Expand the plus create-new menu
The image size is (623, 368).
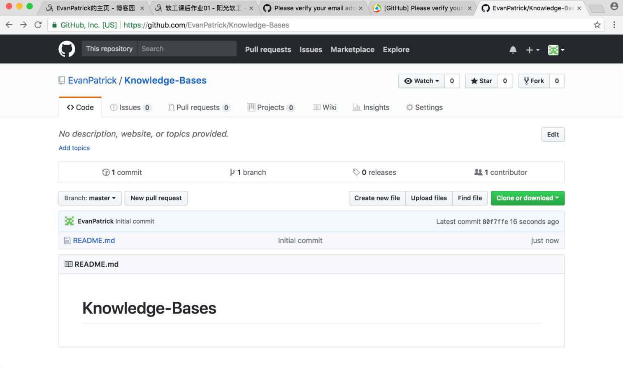click(x=532, y=50)
